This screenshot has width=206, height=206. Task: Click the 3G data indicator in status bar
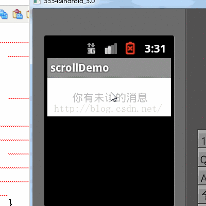point(91,48)
